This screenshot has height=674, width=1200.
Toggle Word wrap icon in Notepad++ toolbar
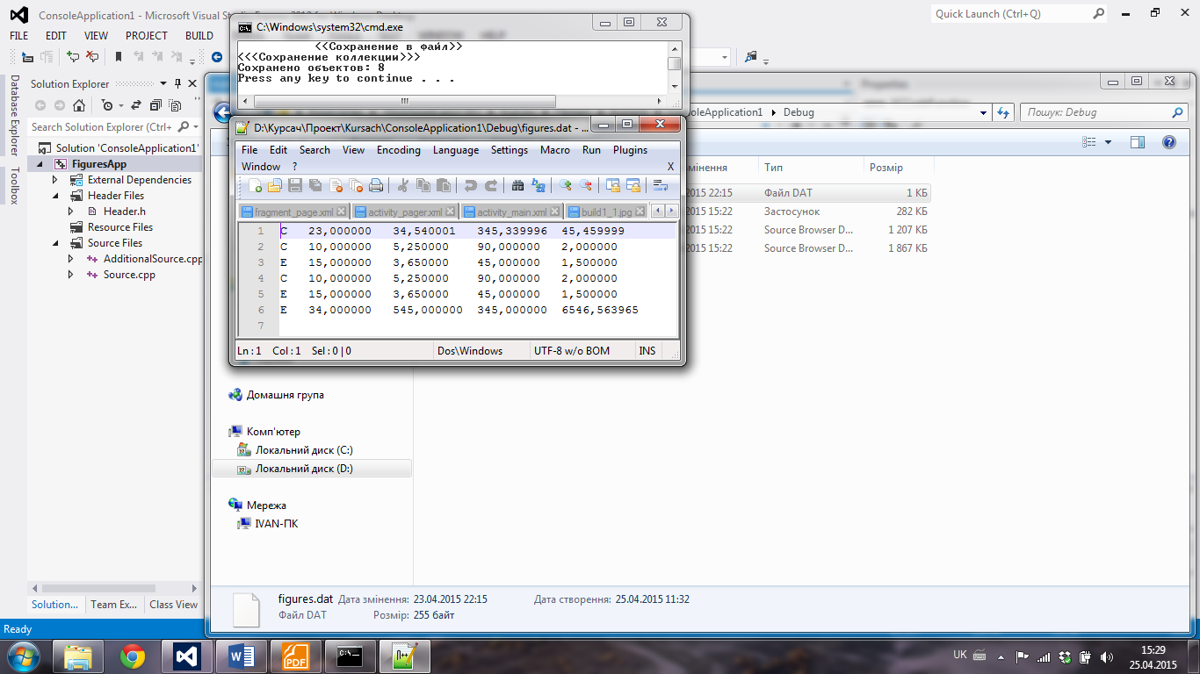click(x=660, y=185)
